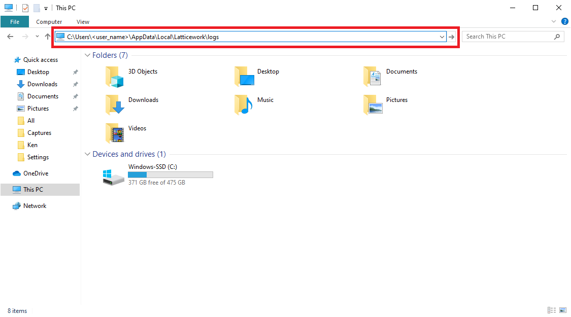Select the Captures folder in sidebar
Screen dimensions: 571x317
[39, 133]
